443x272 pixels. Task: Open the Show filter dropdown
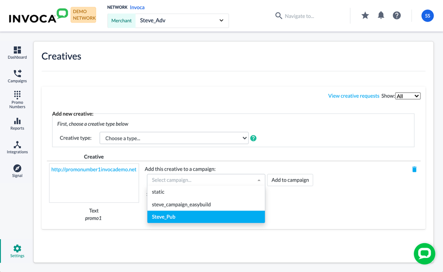(408, 96)
